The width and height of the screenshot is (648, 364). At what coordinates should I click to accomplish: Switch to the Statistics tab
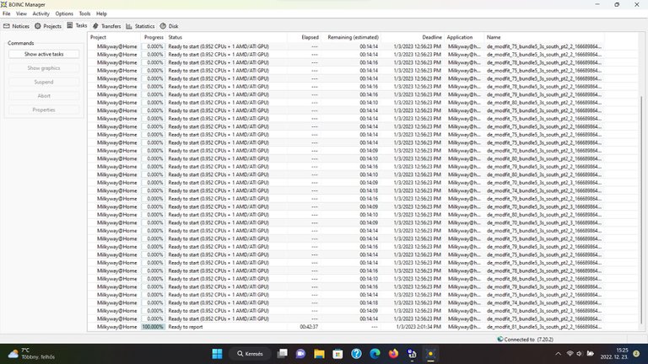point(140,26)
